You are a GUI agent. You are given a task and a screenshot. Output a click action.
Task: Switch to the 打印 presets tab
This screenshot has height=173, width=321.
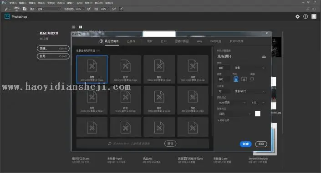point(163,41)
